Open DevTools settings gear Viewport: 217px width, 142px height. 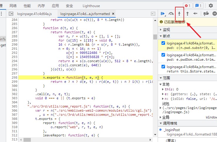pyautogui.click(x=211, y=6)
